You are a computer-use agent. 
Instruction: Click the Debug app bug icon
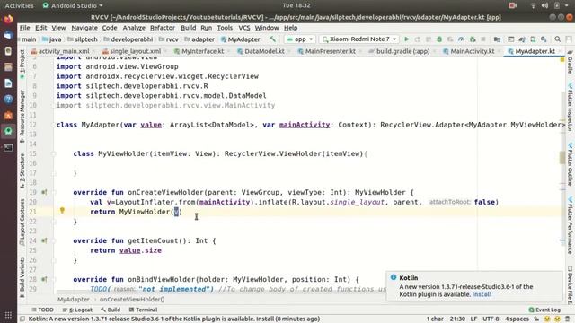tap(439, 39)
